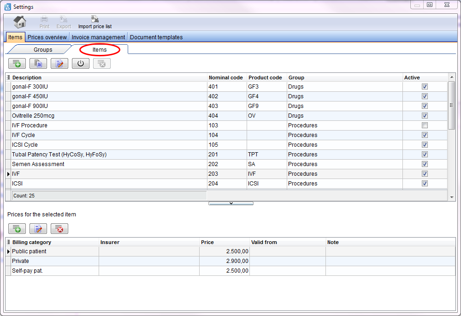Go to the home screen via house icon
Screen dimensions: 461x316
coord(20,22)
